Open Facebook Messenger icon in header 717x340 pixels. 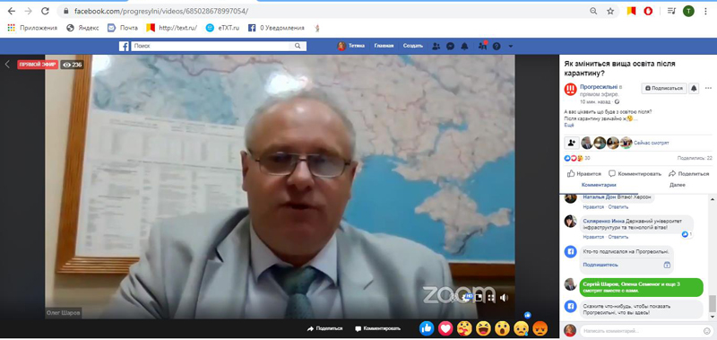click(x=451, y=46)
